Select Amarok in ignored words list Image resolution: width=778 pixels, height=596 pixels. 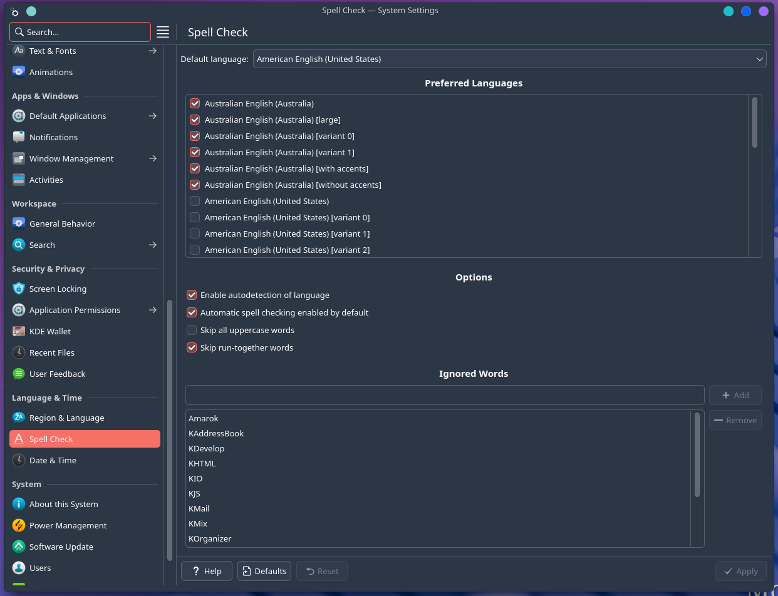click(x=438, y=418)
